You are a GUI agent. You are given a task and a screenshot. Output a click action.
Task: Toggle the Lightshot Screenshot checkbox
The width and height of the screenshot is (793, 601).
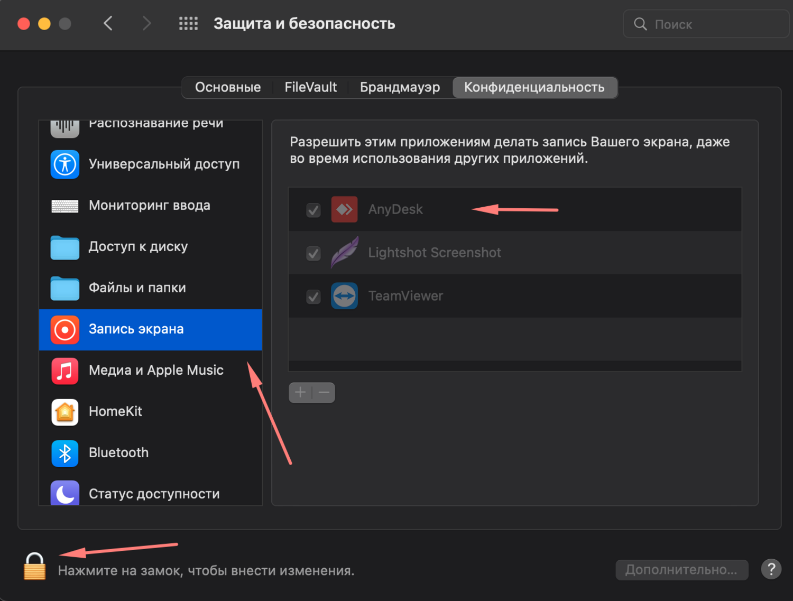[x=313, y=254]
